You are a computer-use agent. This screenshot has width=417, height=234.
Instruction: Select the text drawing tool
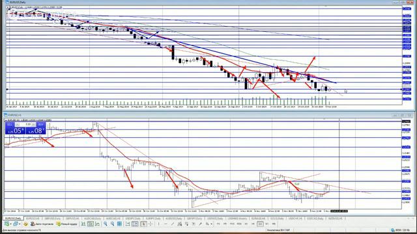(194, 224)
